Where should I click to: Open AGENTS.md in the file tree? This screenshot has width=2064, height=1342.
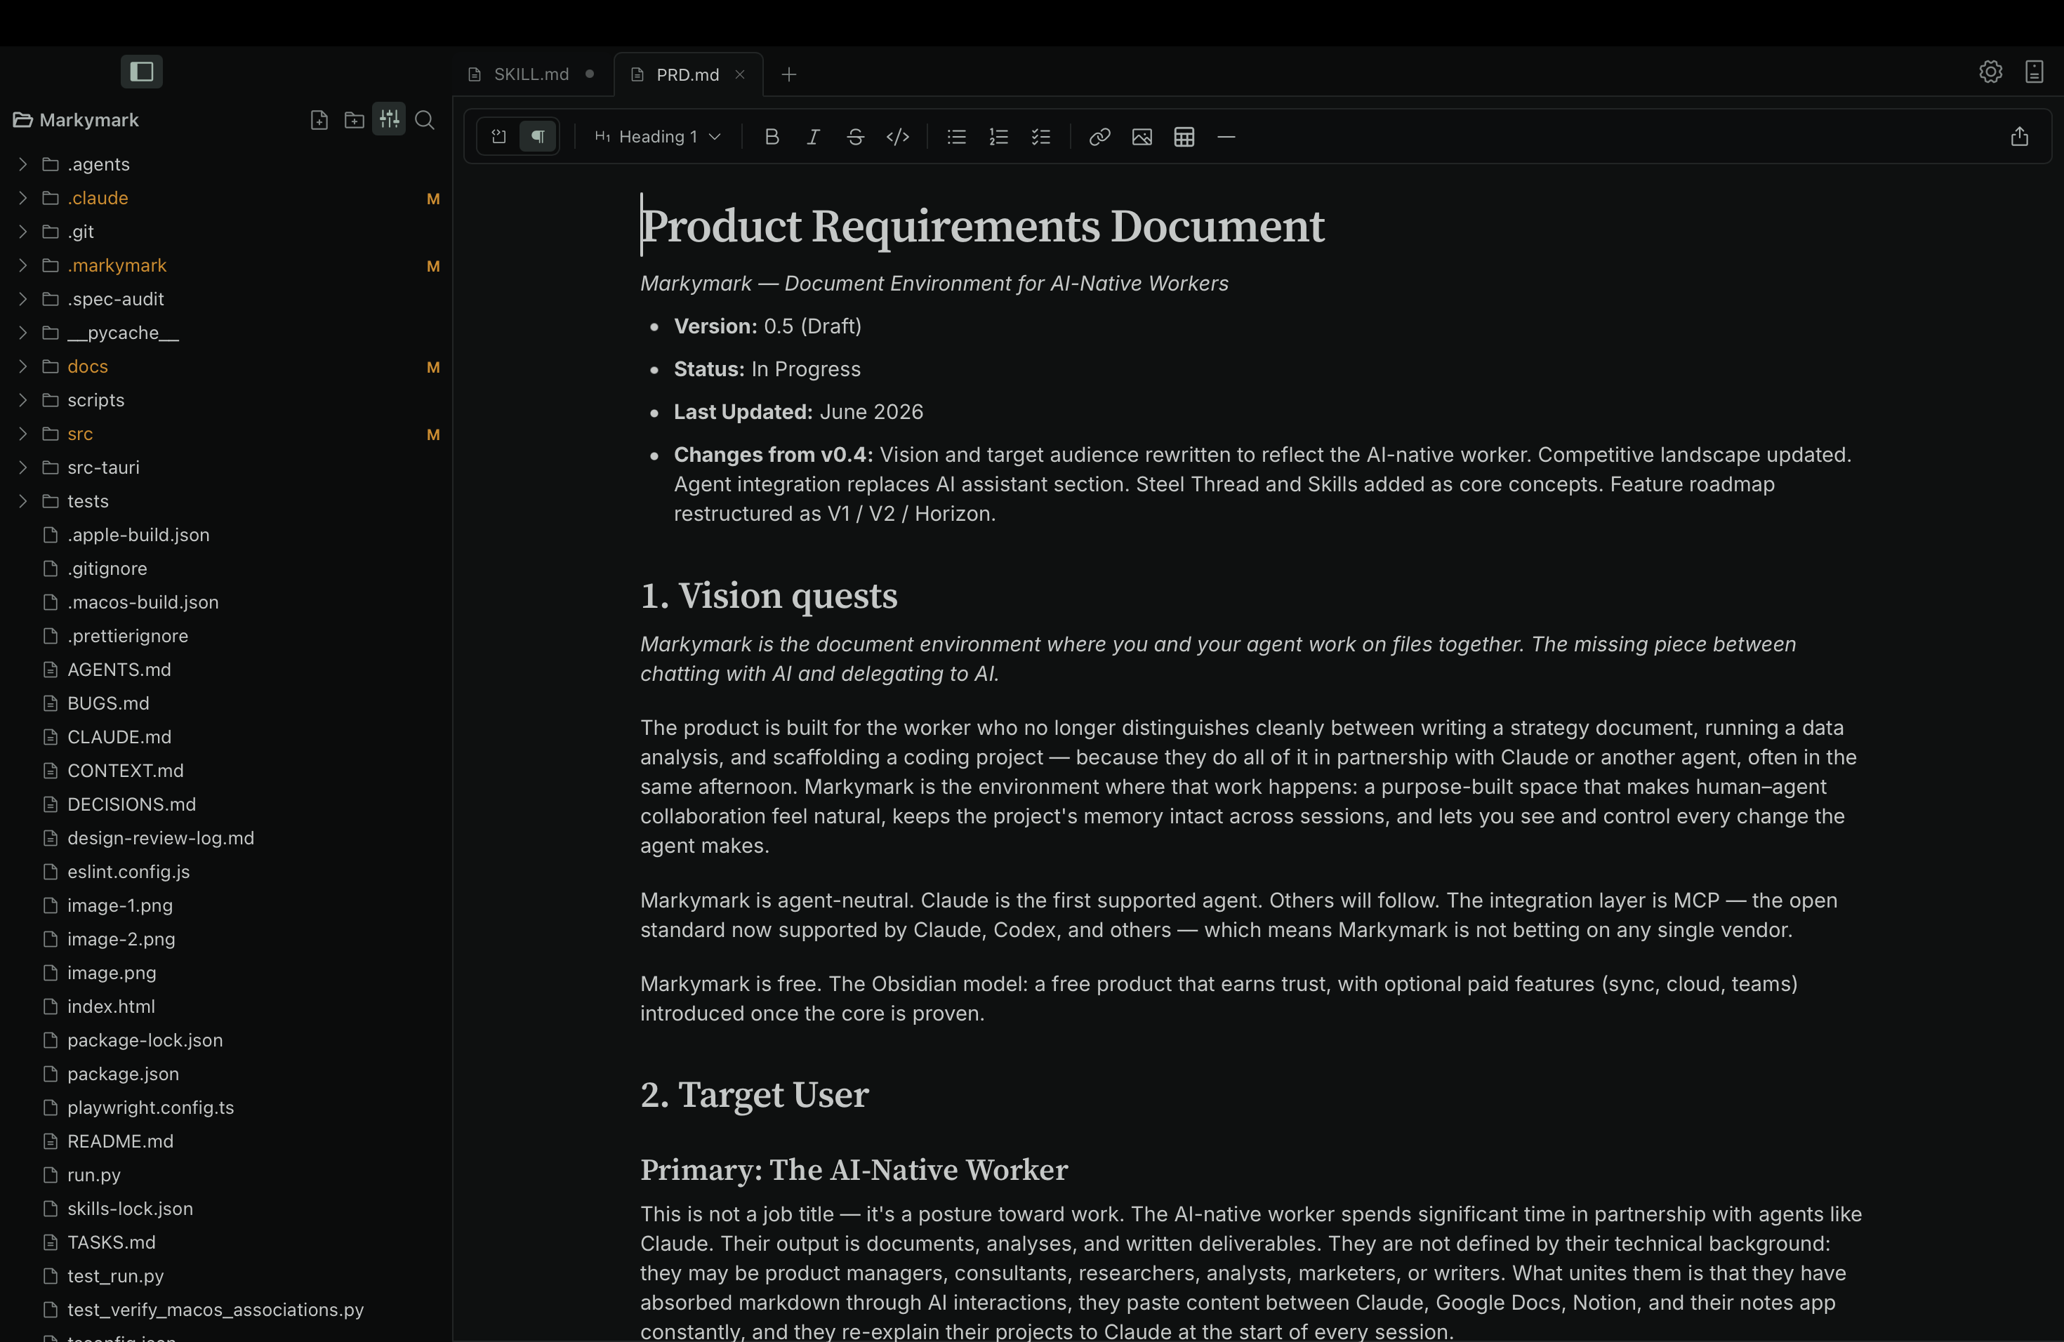click(225, 670)
